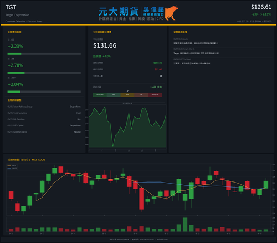
Task: Select the yellow Hold rating segment
Action: coord(127,95)
